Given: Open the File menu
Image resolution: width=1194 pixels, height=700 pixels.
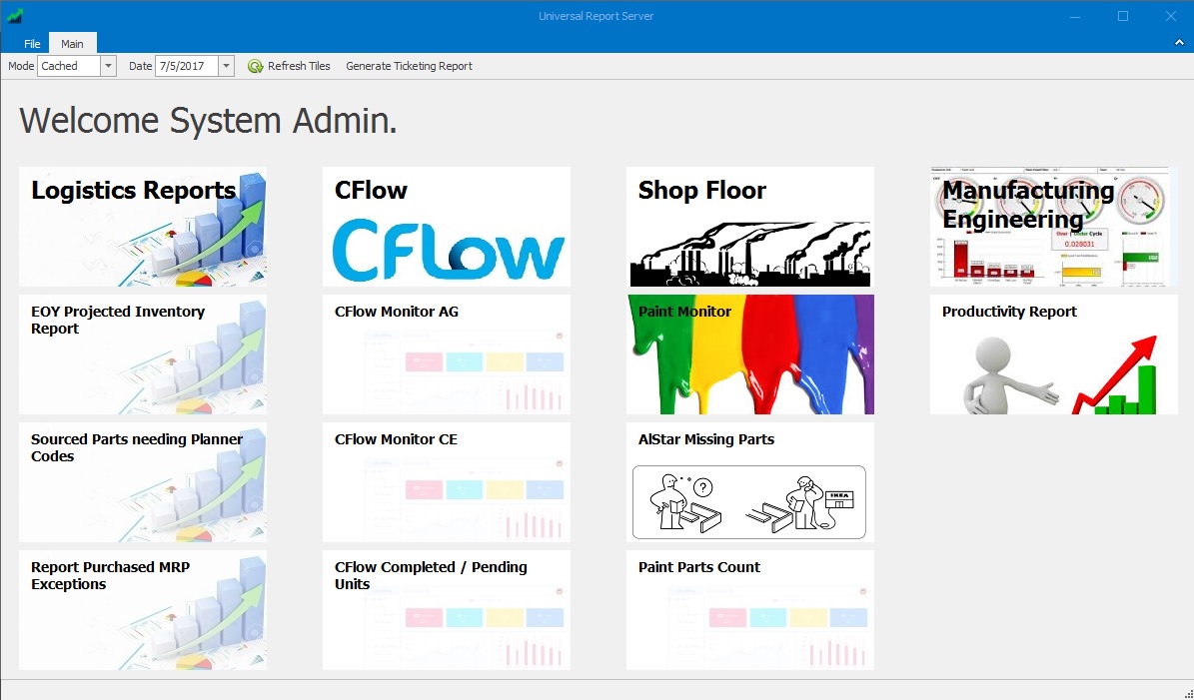Looking at the screenshot, I should [32, 43].
